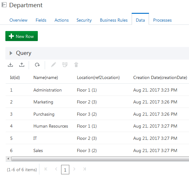Click the page number 1 field

pos(65,170)
